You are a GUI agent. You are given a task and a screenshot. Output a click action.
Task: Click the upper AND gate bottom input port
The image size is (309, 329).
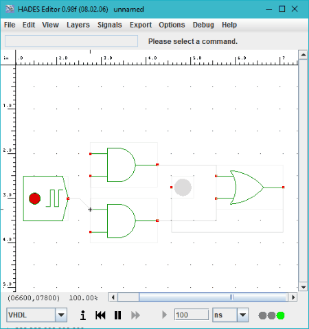click(91, 176)
